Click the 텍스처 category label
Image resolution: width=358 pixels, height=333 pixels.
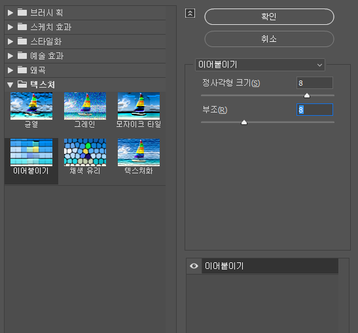[x=43, y=84]
